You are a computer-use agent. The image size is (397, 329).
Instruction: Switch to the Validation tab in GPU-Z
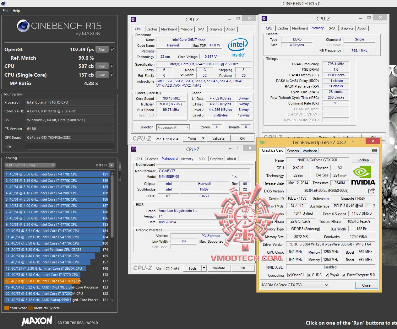(310, 151)
